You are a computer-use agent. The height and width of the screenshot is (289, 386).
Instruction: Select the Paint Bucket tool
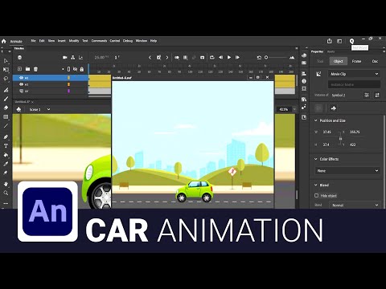tap(6, 155)
